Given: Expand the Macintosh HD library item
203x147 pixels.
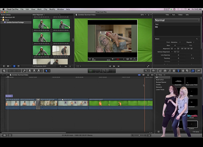Looking at the screenshot, I should pyautogui.click(x=1, y=17).
